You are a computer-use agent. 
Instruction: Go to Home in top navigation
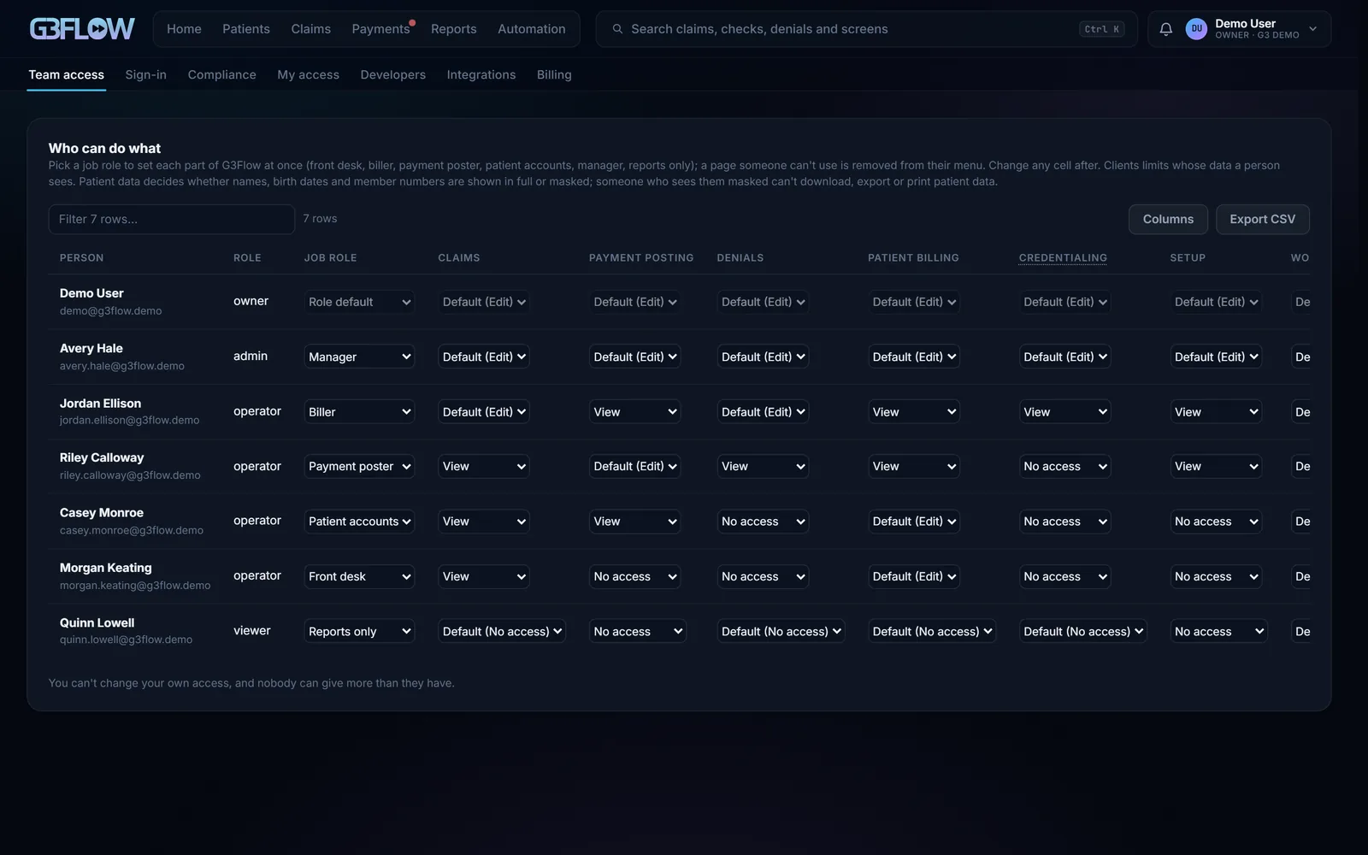[184, 29]
